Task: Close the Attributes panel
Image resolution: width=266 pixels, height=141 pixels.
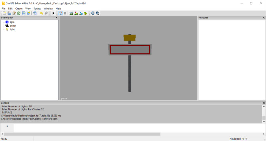Action: coord(264,18)
